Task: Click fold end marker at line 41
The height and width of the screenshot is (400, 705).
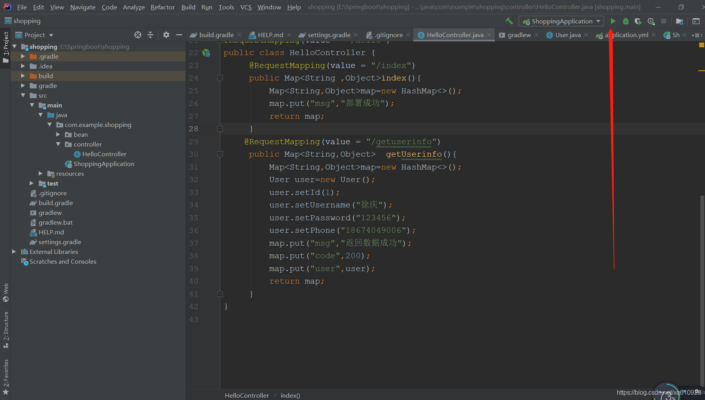Action: 220,294
